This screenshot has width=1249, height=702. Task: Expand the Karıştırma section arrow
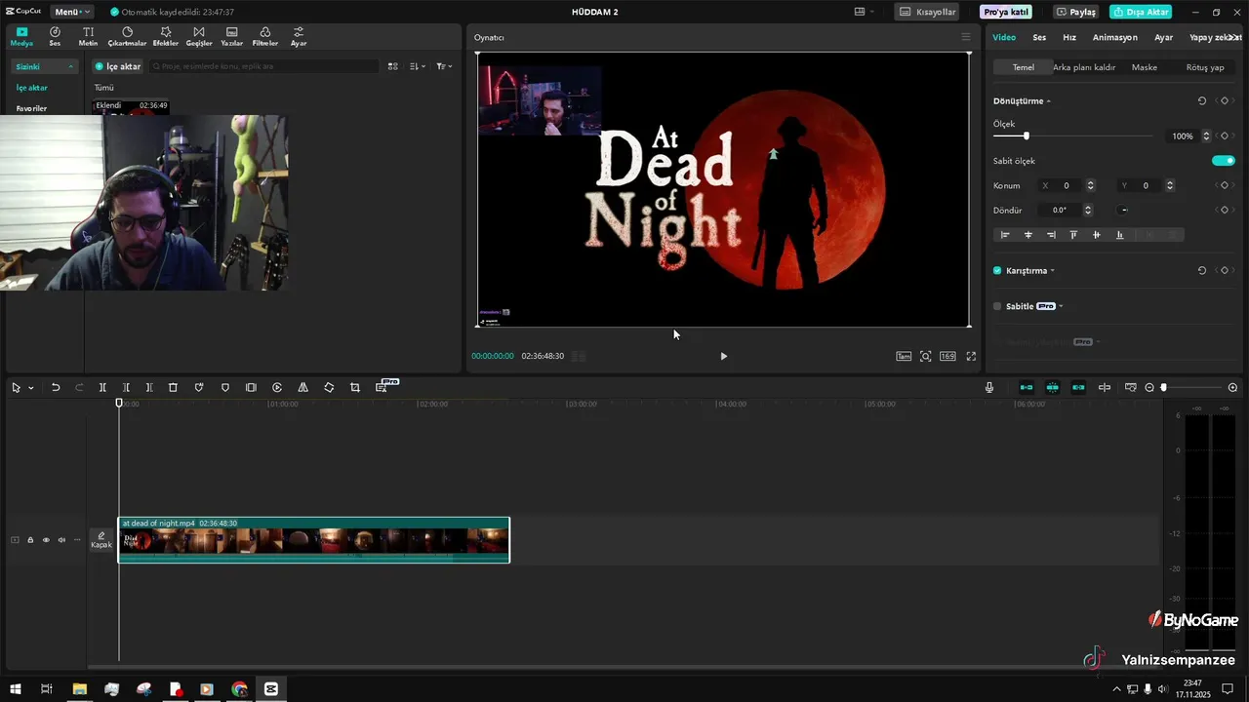pos(1052,270)
